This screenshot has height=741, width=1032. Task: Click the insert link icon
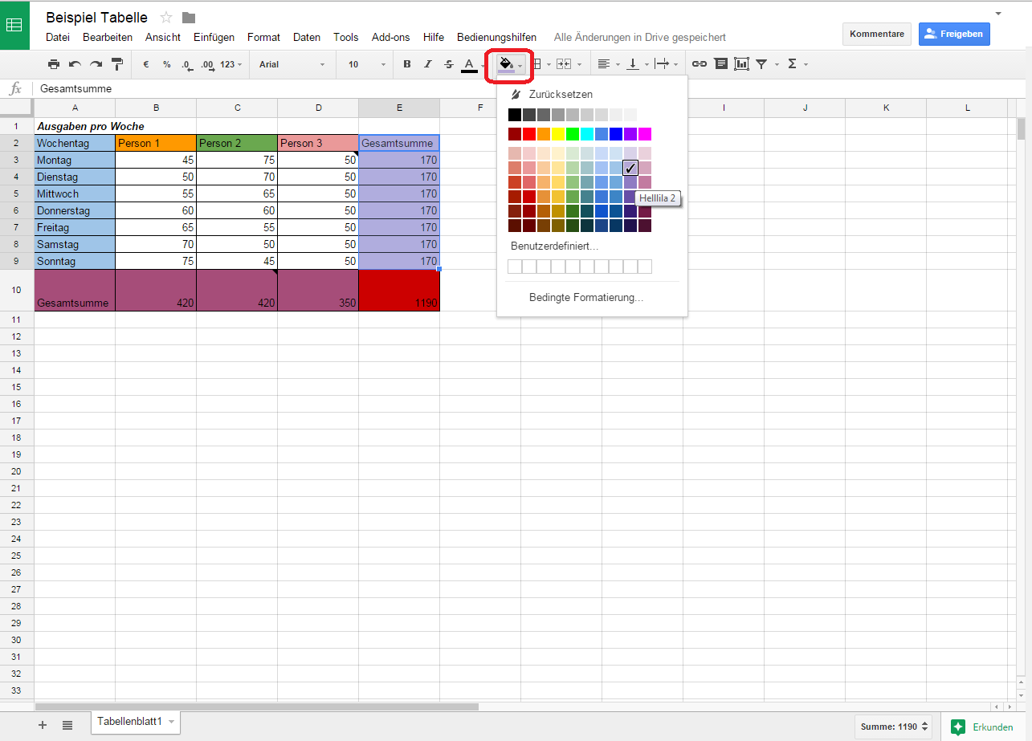(x=700, y=64)
